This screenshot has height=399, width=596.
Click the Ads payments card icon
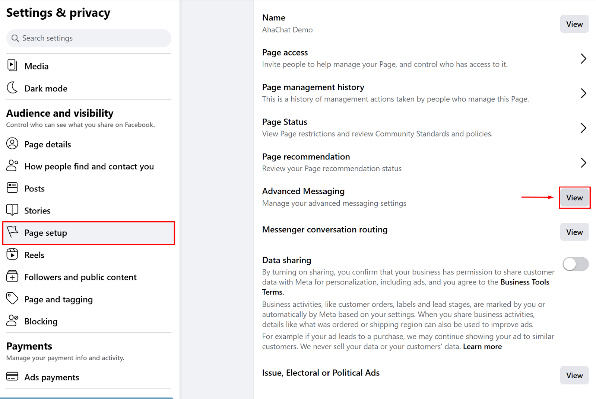tap(12, 376)
